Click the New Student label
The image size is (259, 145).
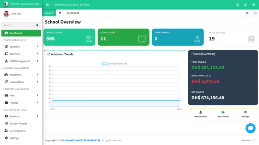[x=200, y=116]
